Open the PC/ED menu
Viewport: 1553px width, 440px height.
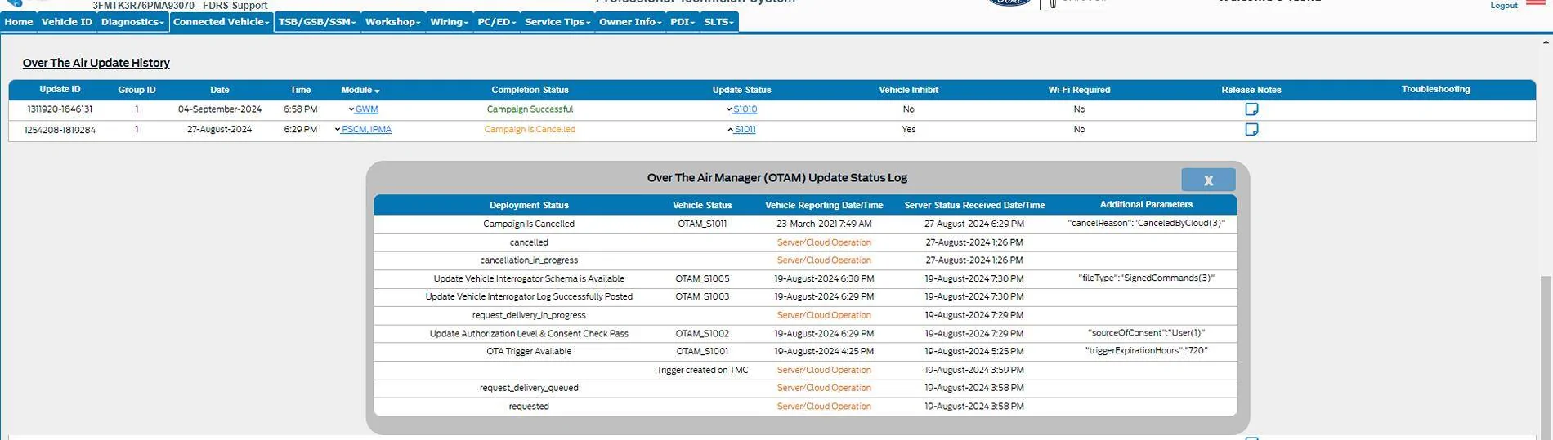tap(497, 22)
